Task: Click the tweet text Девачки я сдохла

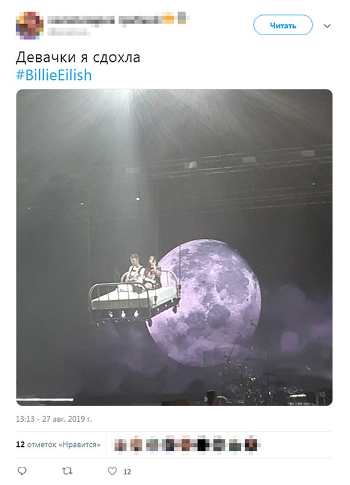Action: (78, 57)
